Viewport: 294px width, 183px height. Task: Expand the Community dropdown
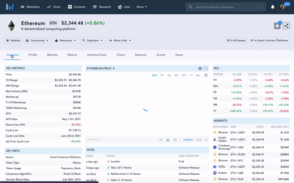(x=37, y=41)
